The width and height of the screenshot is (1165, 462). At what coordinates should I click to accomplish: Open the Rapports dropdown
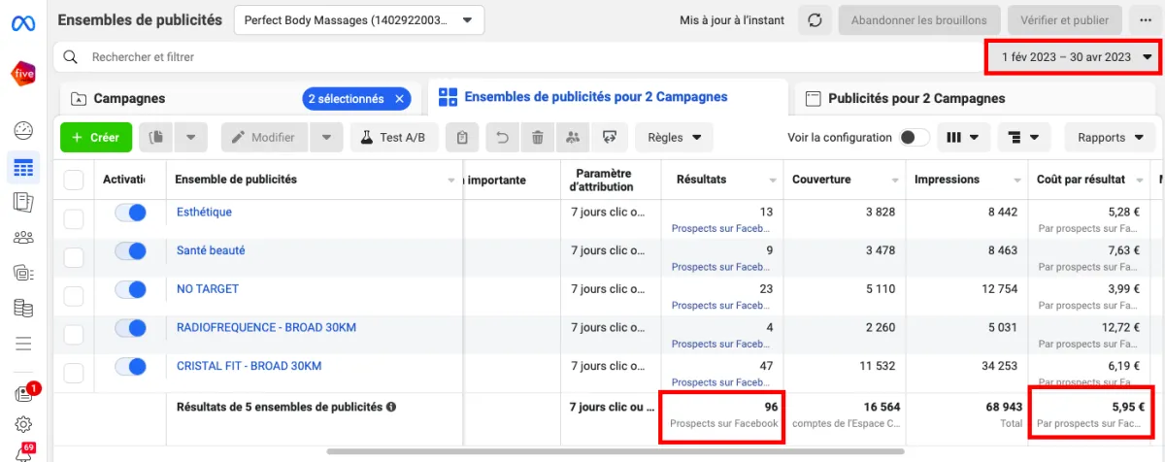pyautogui.click(x=1111, y=138)
